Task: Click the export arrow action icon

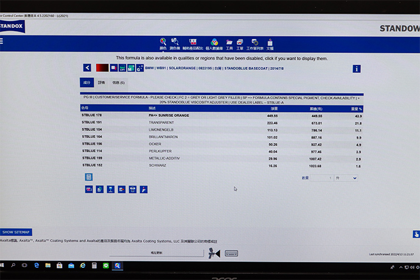Action: coord(122,189)
